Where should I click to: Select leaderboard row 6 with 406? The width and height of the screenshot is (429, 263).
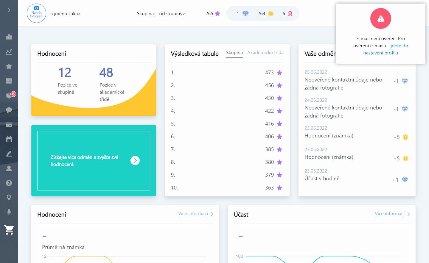[227, 137]
